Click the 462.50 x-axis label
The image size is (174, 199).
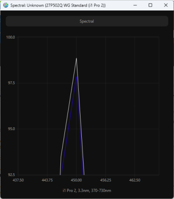pos(135,180)
